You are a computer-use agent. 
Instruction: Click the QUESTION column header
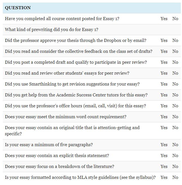point(18,8)
